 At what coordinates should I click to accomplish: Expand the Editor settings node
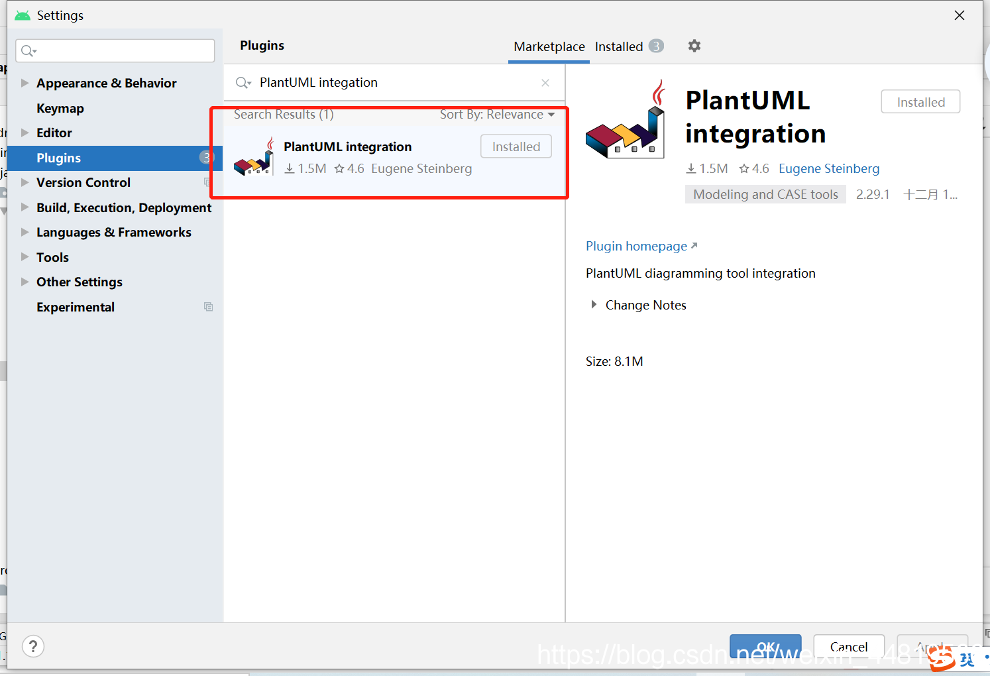[25, 133]
